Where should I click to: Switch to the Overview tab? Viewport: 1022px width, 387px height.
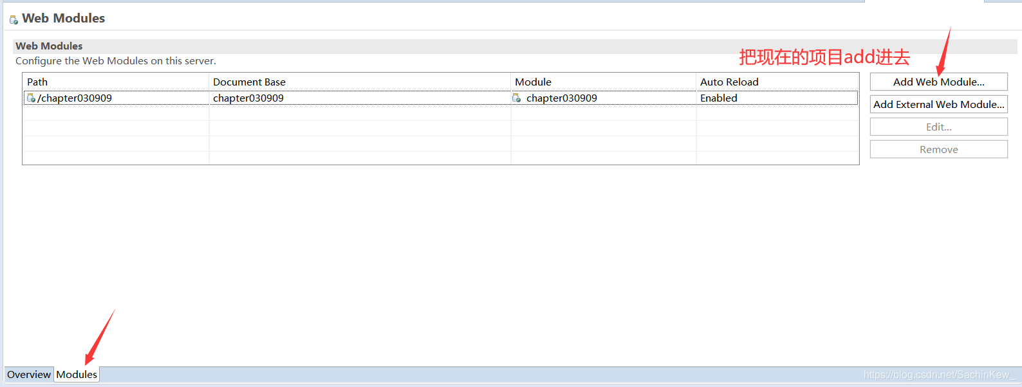click(29, 374)
